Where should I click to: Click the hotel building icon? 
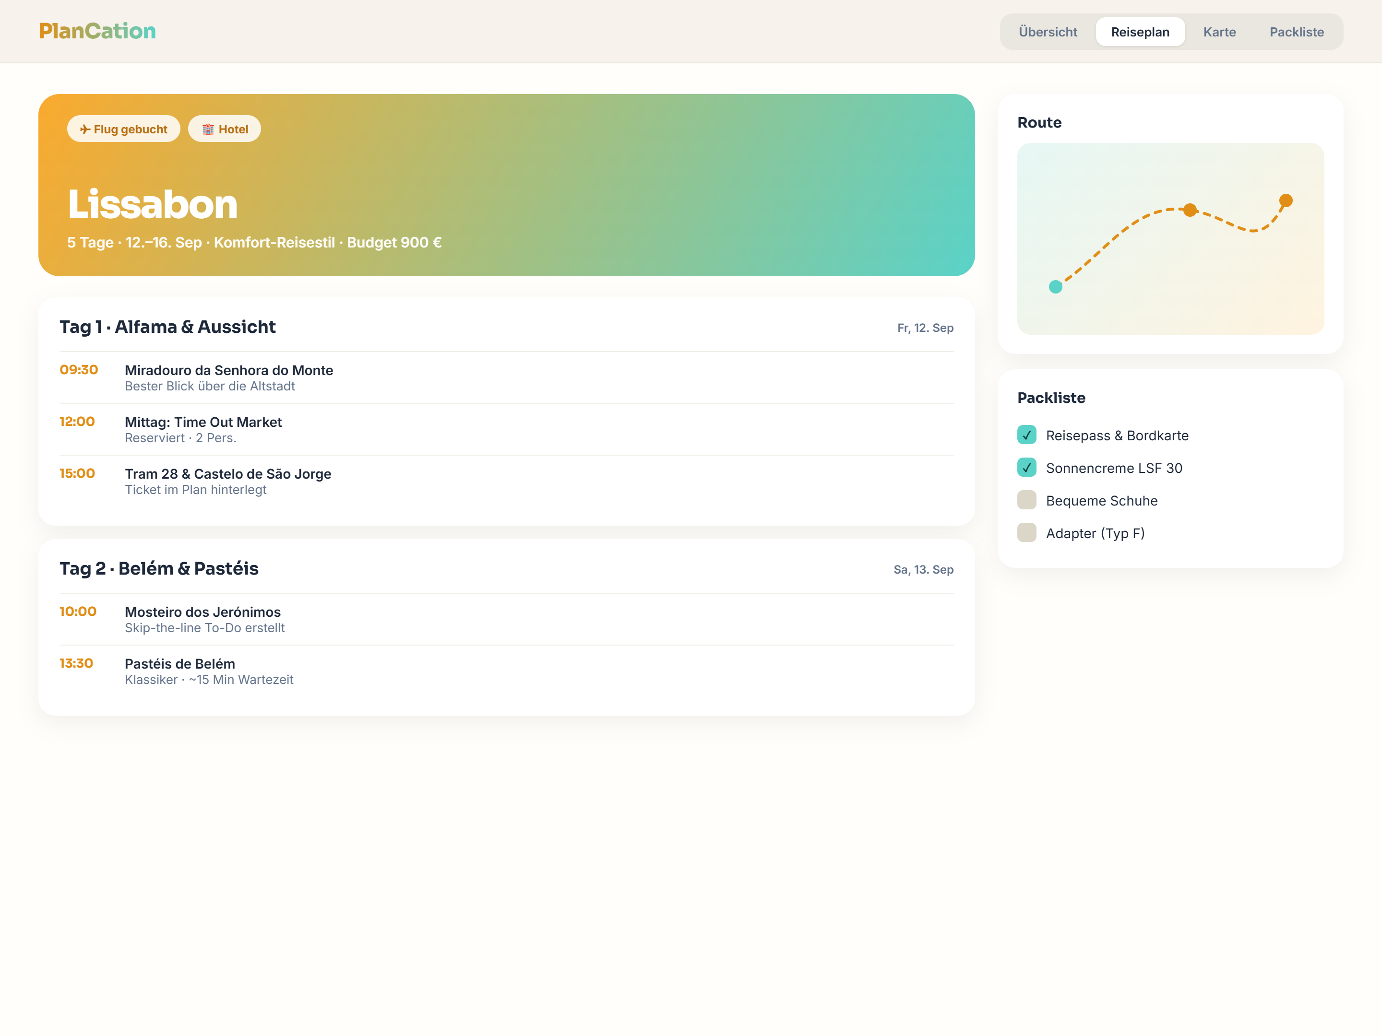click(x=208, y=129)
